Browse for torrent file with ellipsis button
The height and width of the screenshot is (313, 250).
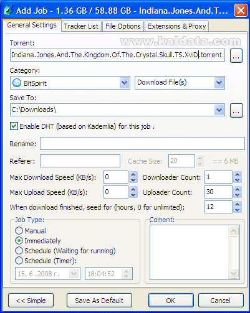(236, 55)
